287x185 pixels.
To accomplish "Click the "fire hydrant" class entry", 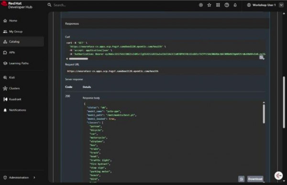I will click(100, 164).
